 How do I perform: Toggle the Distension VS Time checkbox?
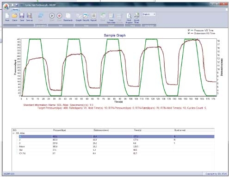tap(189, 33)
